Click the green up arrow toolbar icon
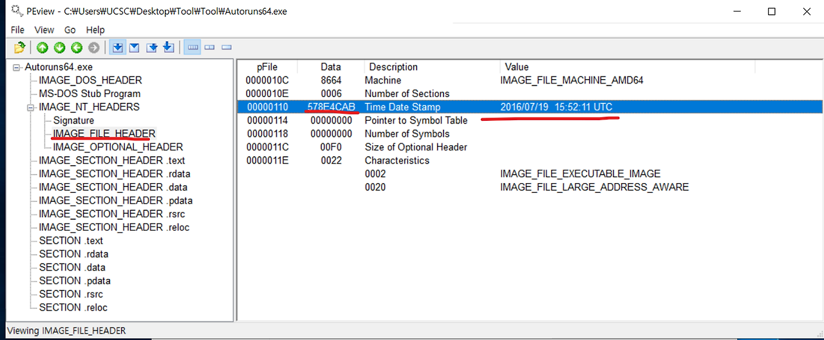This screenshot has width=824, height=340. [42, 48]
